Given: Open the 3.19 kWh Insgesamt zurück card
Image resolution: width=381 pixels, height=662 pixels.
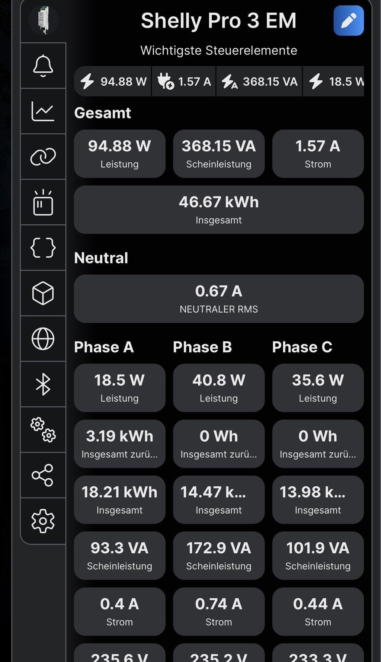Looking at the screenshot, I should (x=119, y=444).
